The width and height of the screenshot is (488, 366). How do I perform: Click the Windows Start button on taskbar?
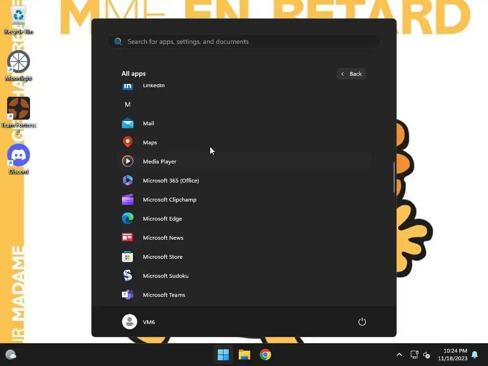click(223, 355)
